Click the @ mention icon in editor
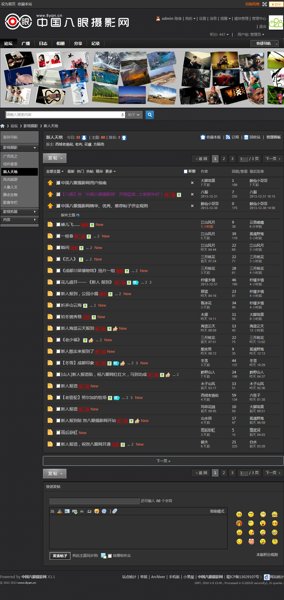The image size is (284, 600). click(104, 511)
